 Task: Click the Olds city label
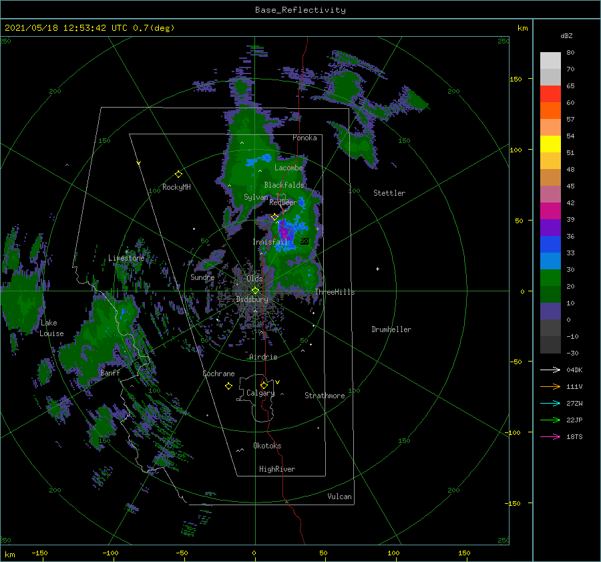pos(254,279)
